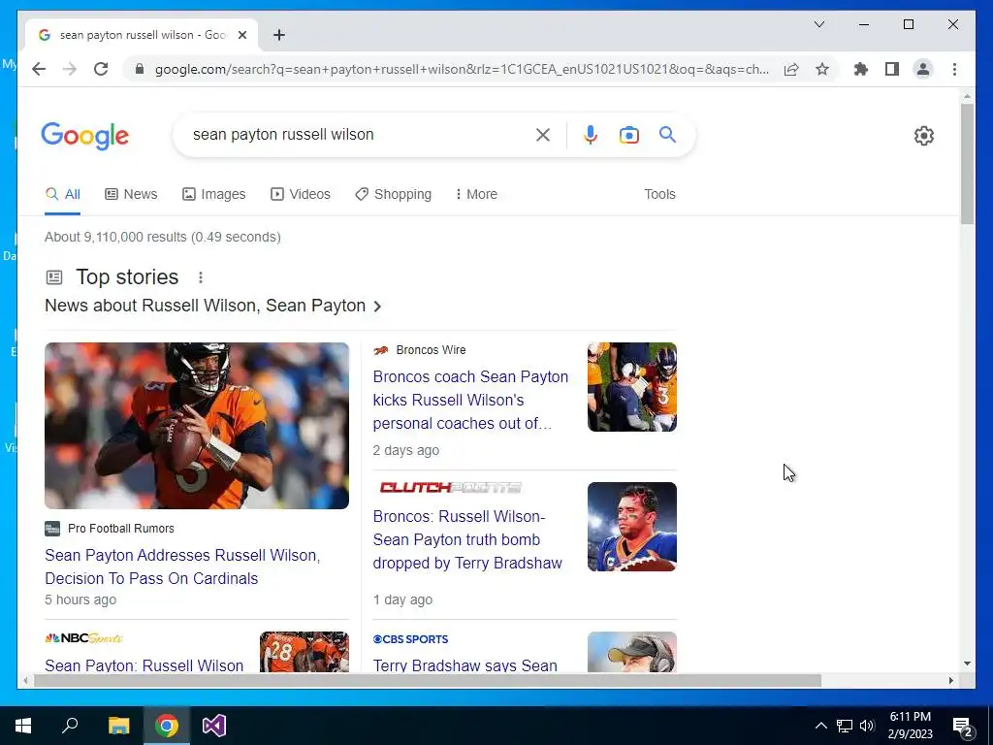Open Google quick settings gear
The image size is (993, 745).
pos(923,136)
